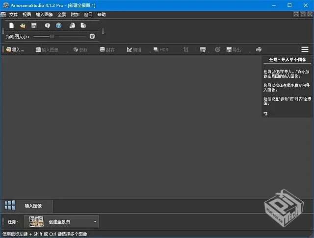The width and height of the screenshot is (314, 238).
Task: Restore the inner document window
Action: (303, 14)
